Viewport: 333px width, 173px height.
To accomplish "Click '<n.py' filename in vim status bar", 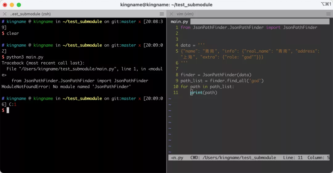I will click(x=177, y=158).
